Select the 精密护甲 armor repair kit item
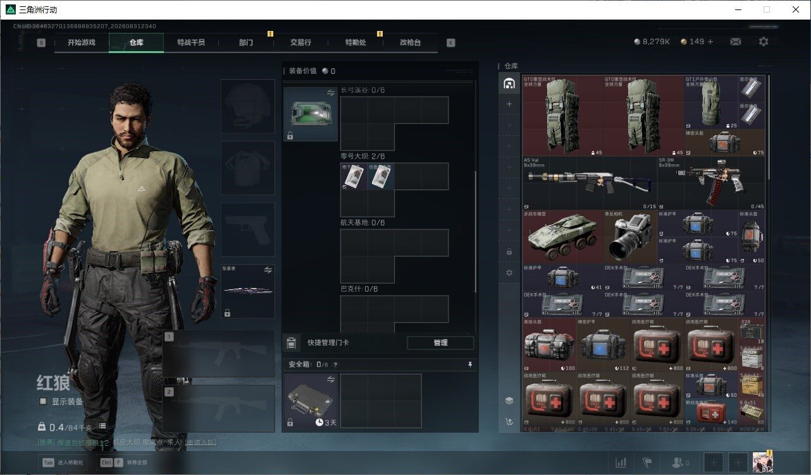Viewport: 811px width, 475px height. tap(604, 344)
